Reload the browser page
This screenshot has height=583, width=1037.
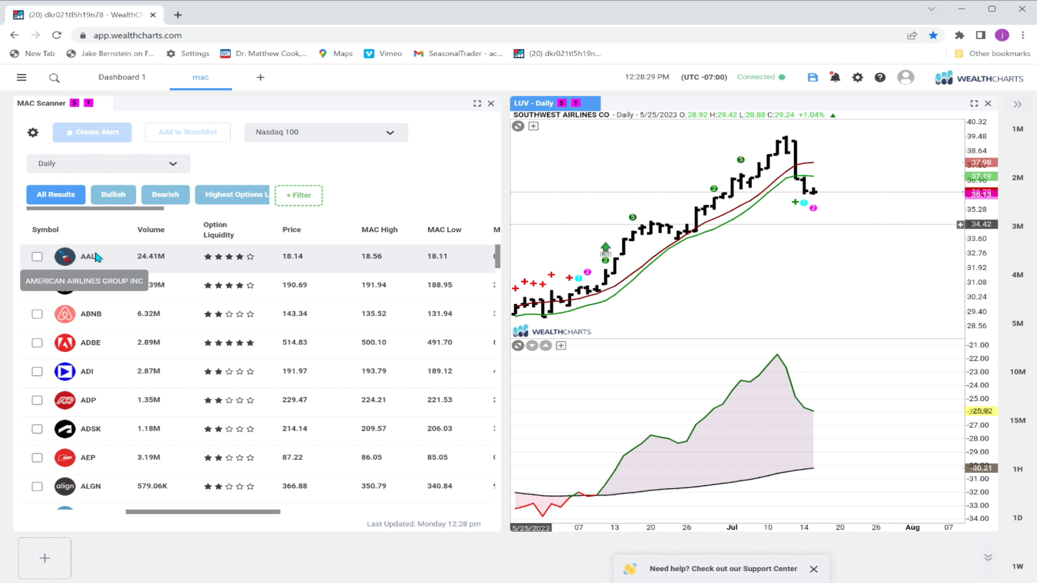pyautogui.click(x=57, y=35)
